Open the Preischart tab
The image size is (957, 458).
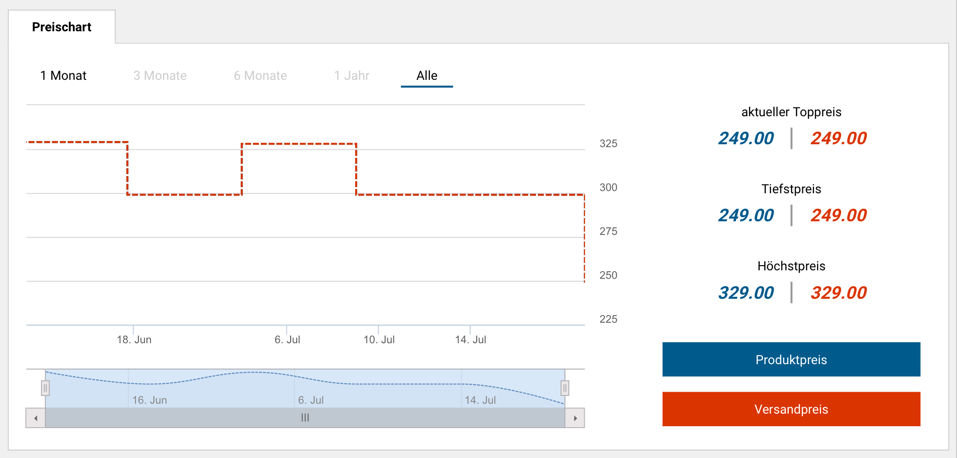pyautogui.click(x=62, y=27)
